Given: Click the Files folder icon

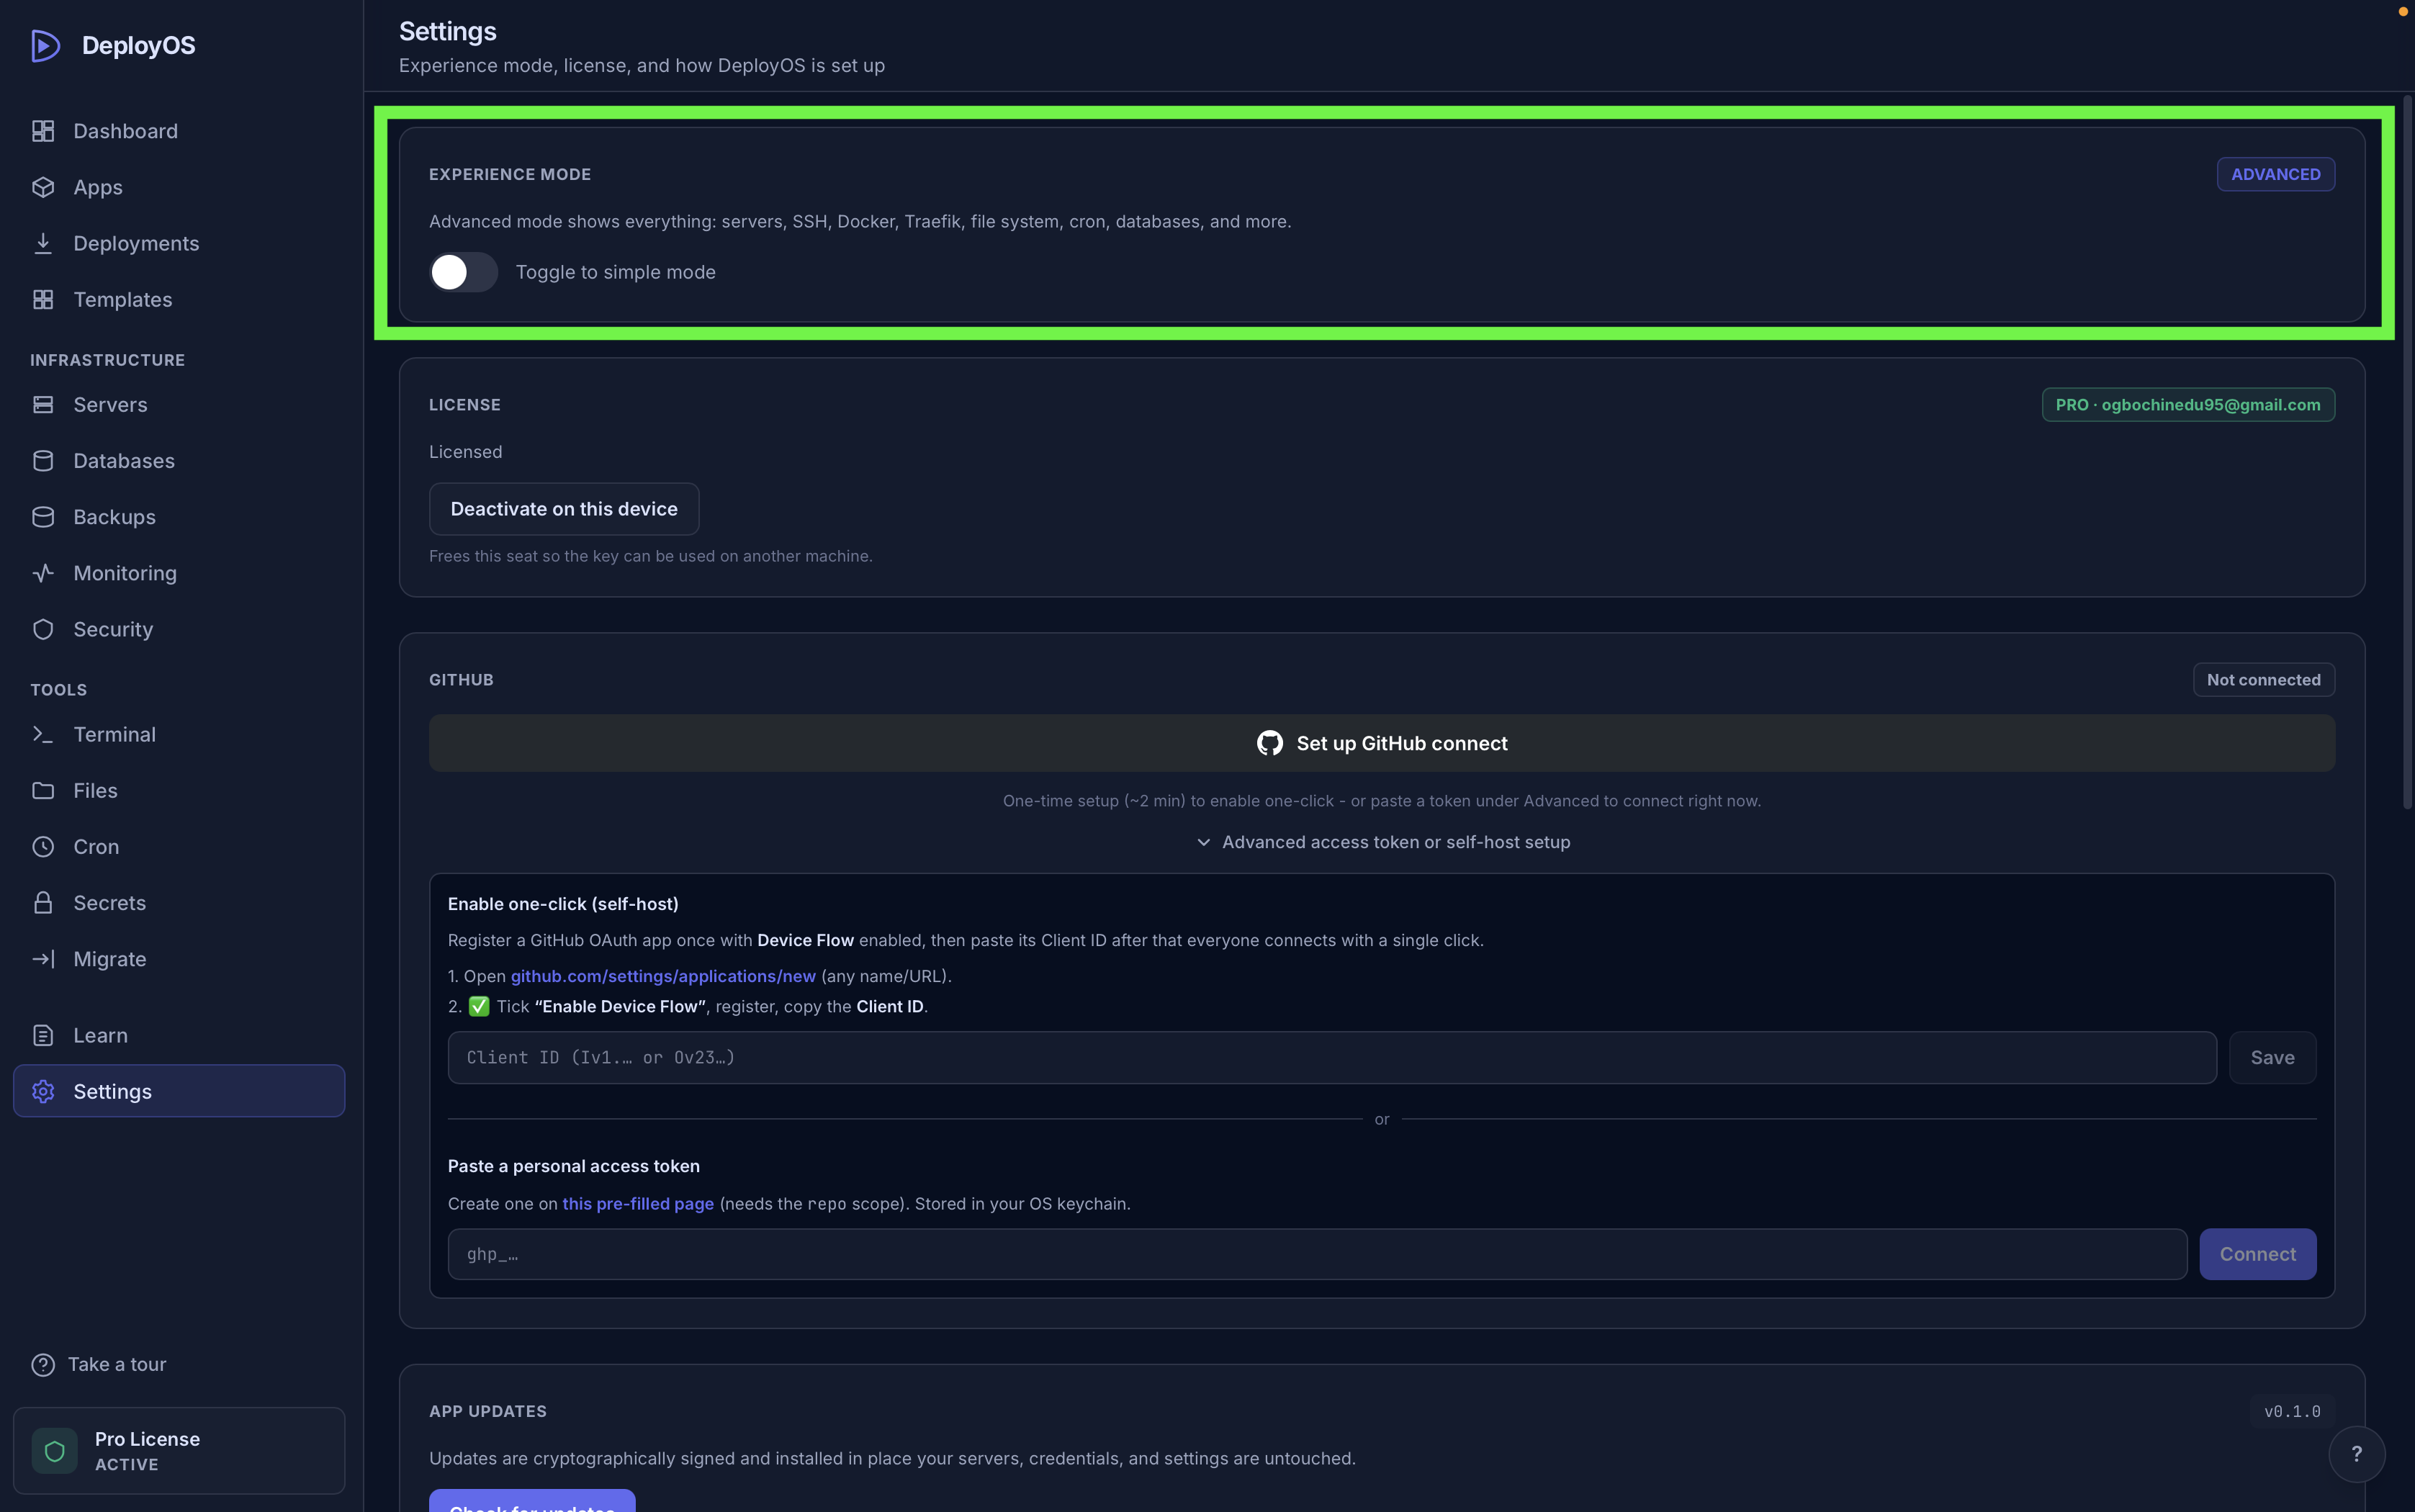Looking at the screenshot, I should click(43, 790).
